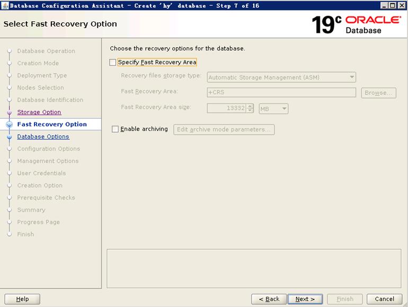Viewport: 408px width, 307px height.
Task: Click Finish step label in sidebar
Action: (25, 234)
